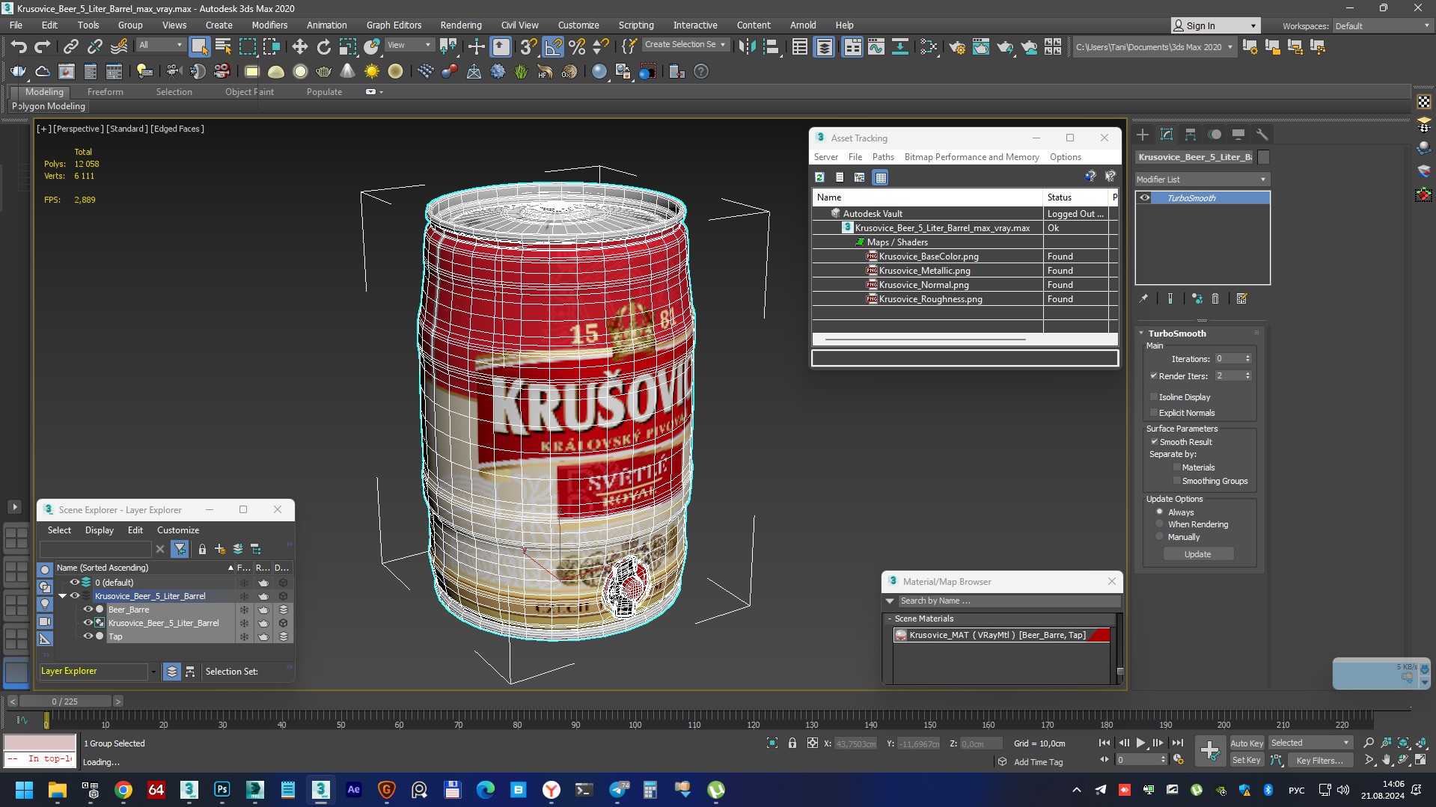Click the Material Browser Search by Name field

pos(1009,601)
